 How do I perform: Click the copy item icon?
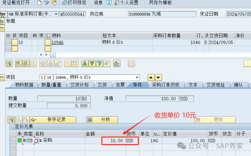[x=68, y=64]
